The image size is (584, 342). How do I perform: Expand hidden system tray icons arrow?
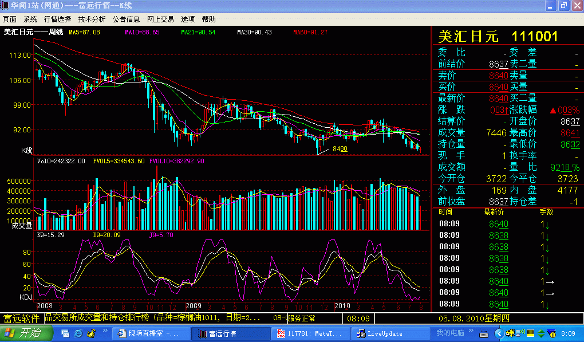pyautogui.click(x=499, y=333)
